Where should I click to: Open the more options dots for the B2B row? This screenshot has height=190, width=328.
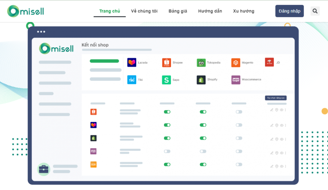(x=285, y=166)
